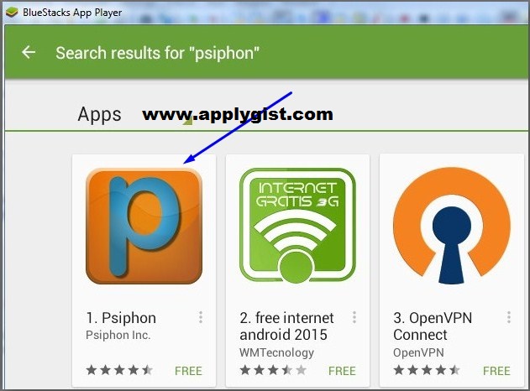Click the OpenVPN developer name

(418, 352)
